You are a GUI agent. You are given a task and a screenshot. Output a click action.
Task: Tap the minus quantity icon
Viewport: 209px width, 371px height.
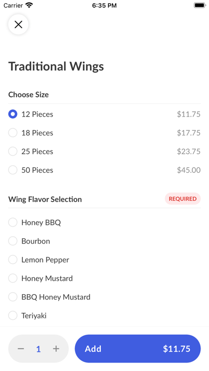click(x=21, y=349)
